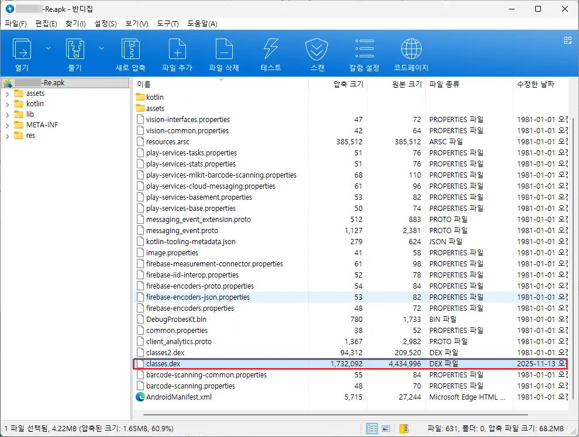Open the 찾기(I) menu

[75, 24]
